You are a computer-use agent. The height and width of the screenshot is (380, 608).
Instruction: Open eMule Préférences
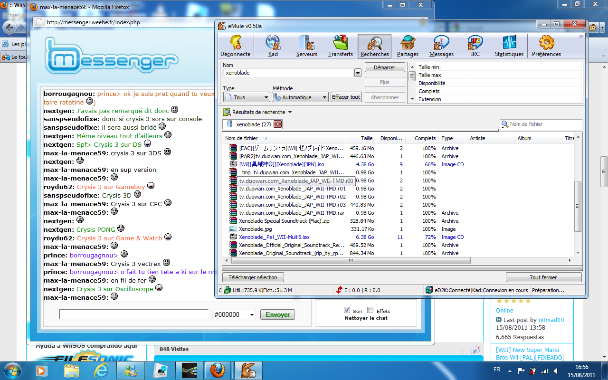pyautogui.click(x=546, y=46)
